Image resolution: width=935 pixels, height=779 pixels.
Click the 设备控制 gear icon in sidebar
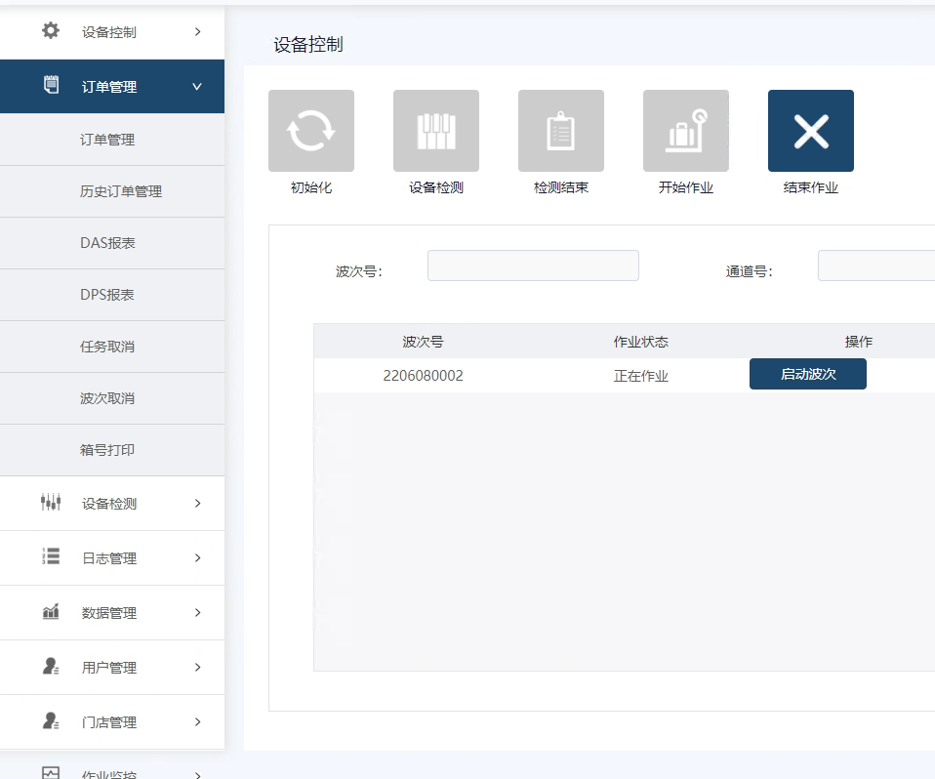[x=51, y=31]
